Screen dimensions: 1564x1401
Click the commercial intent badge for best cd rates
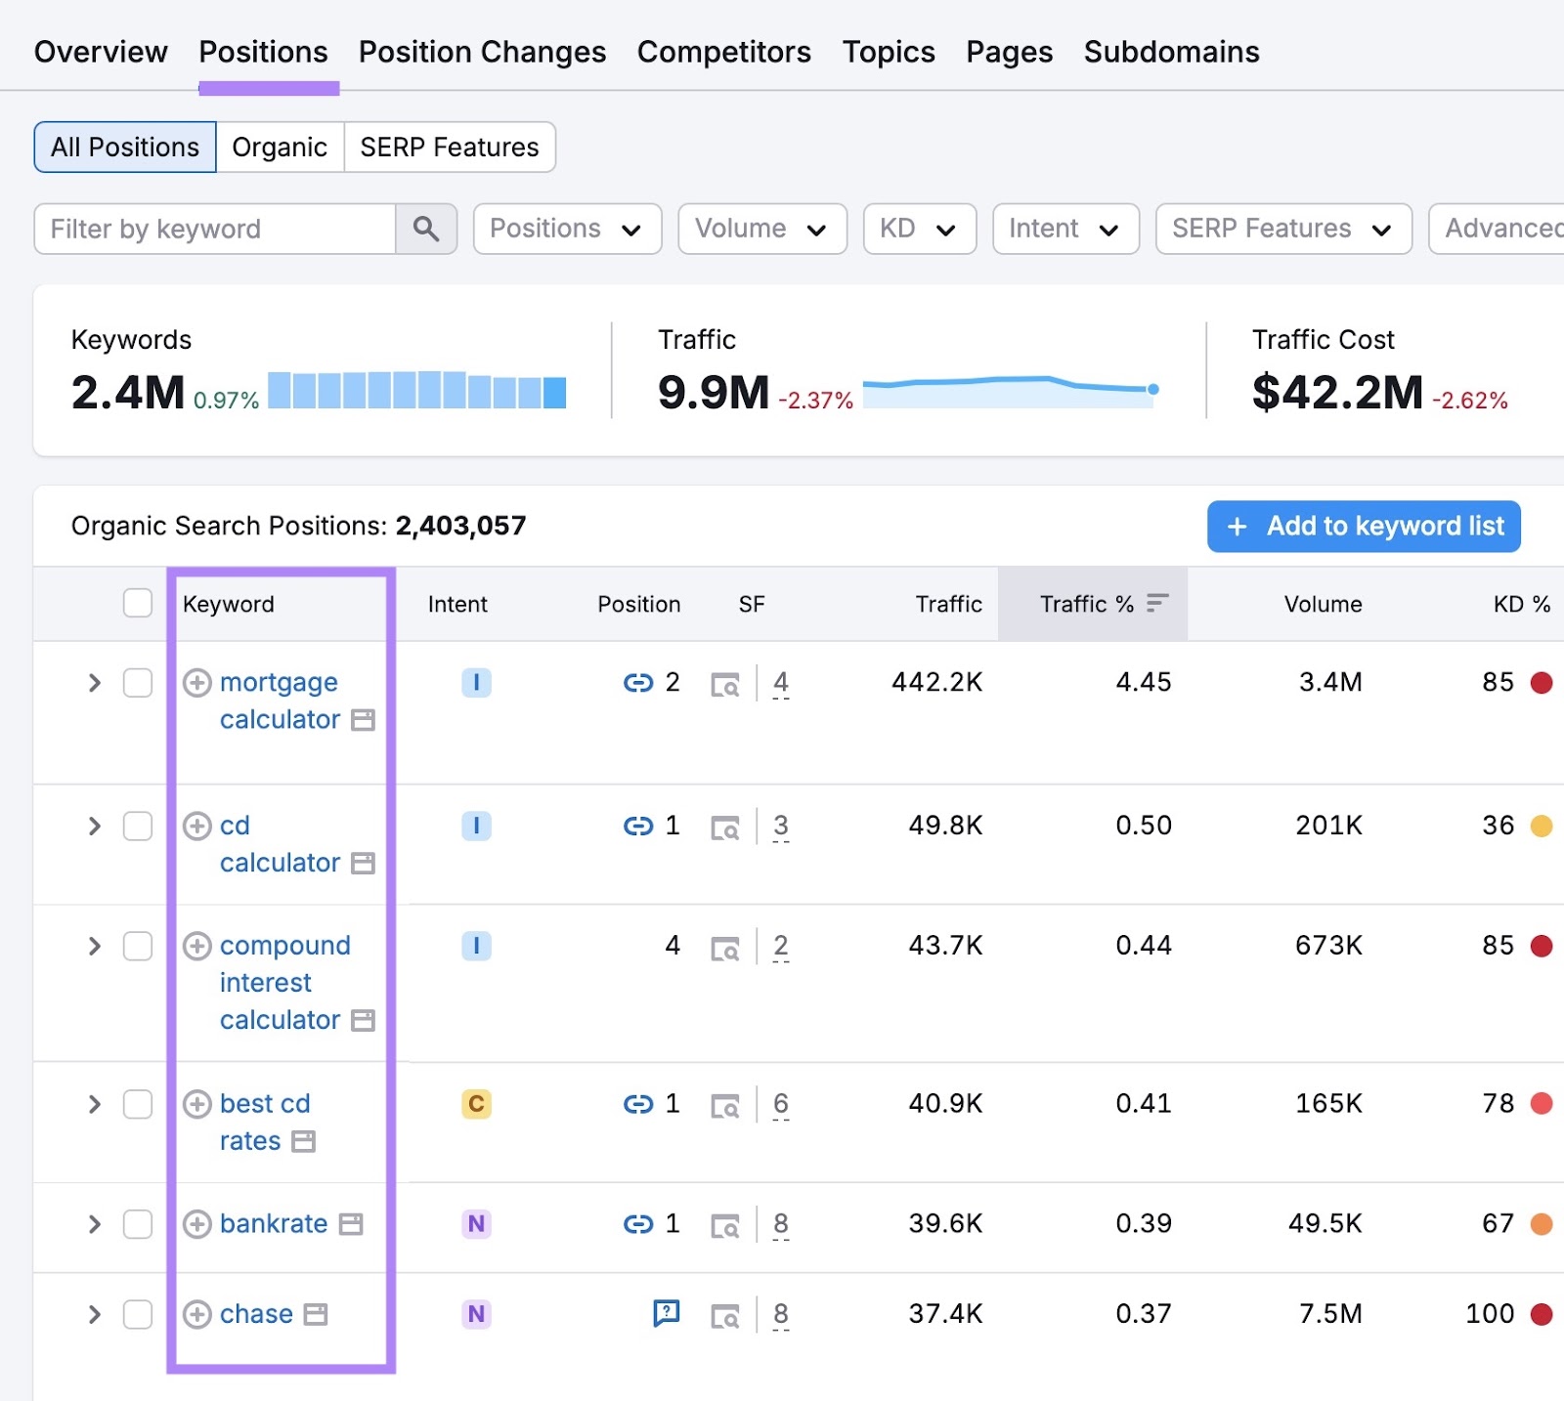(x=476, y=1104)
